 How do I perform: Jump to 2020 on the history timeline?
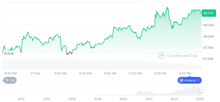123,99
